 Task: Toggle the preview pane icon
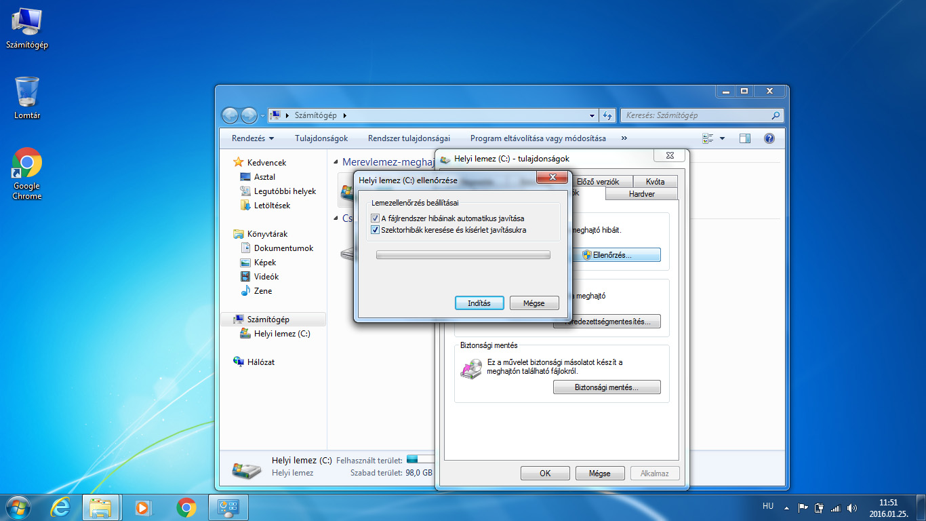[745, 138]
